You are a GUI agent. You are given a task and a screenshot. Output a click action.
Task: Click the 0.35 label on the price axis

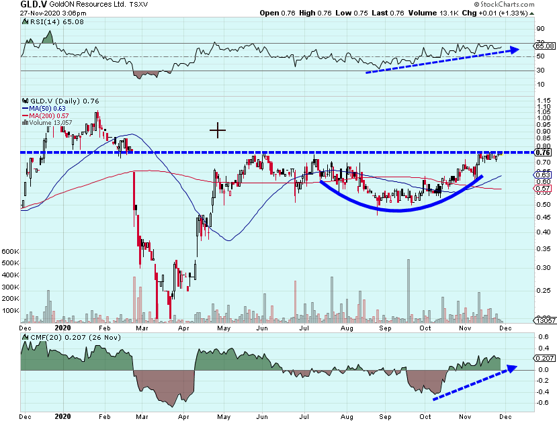pos(544,248)
